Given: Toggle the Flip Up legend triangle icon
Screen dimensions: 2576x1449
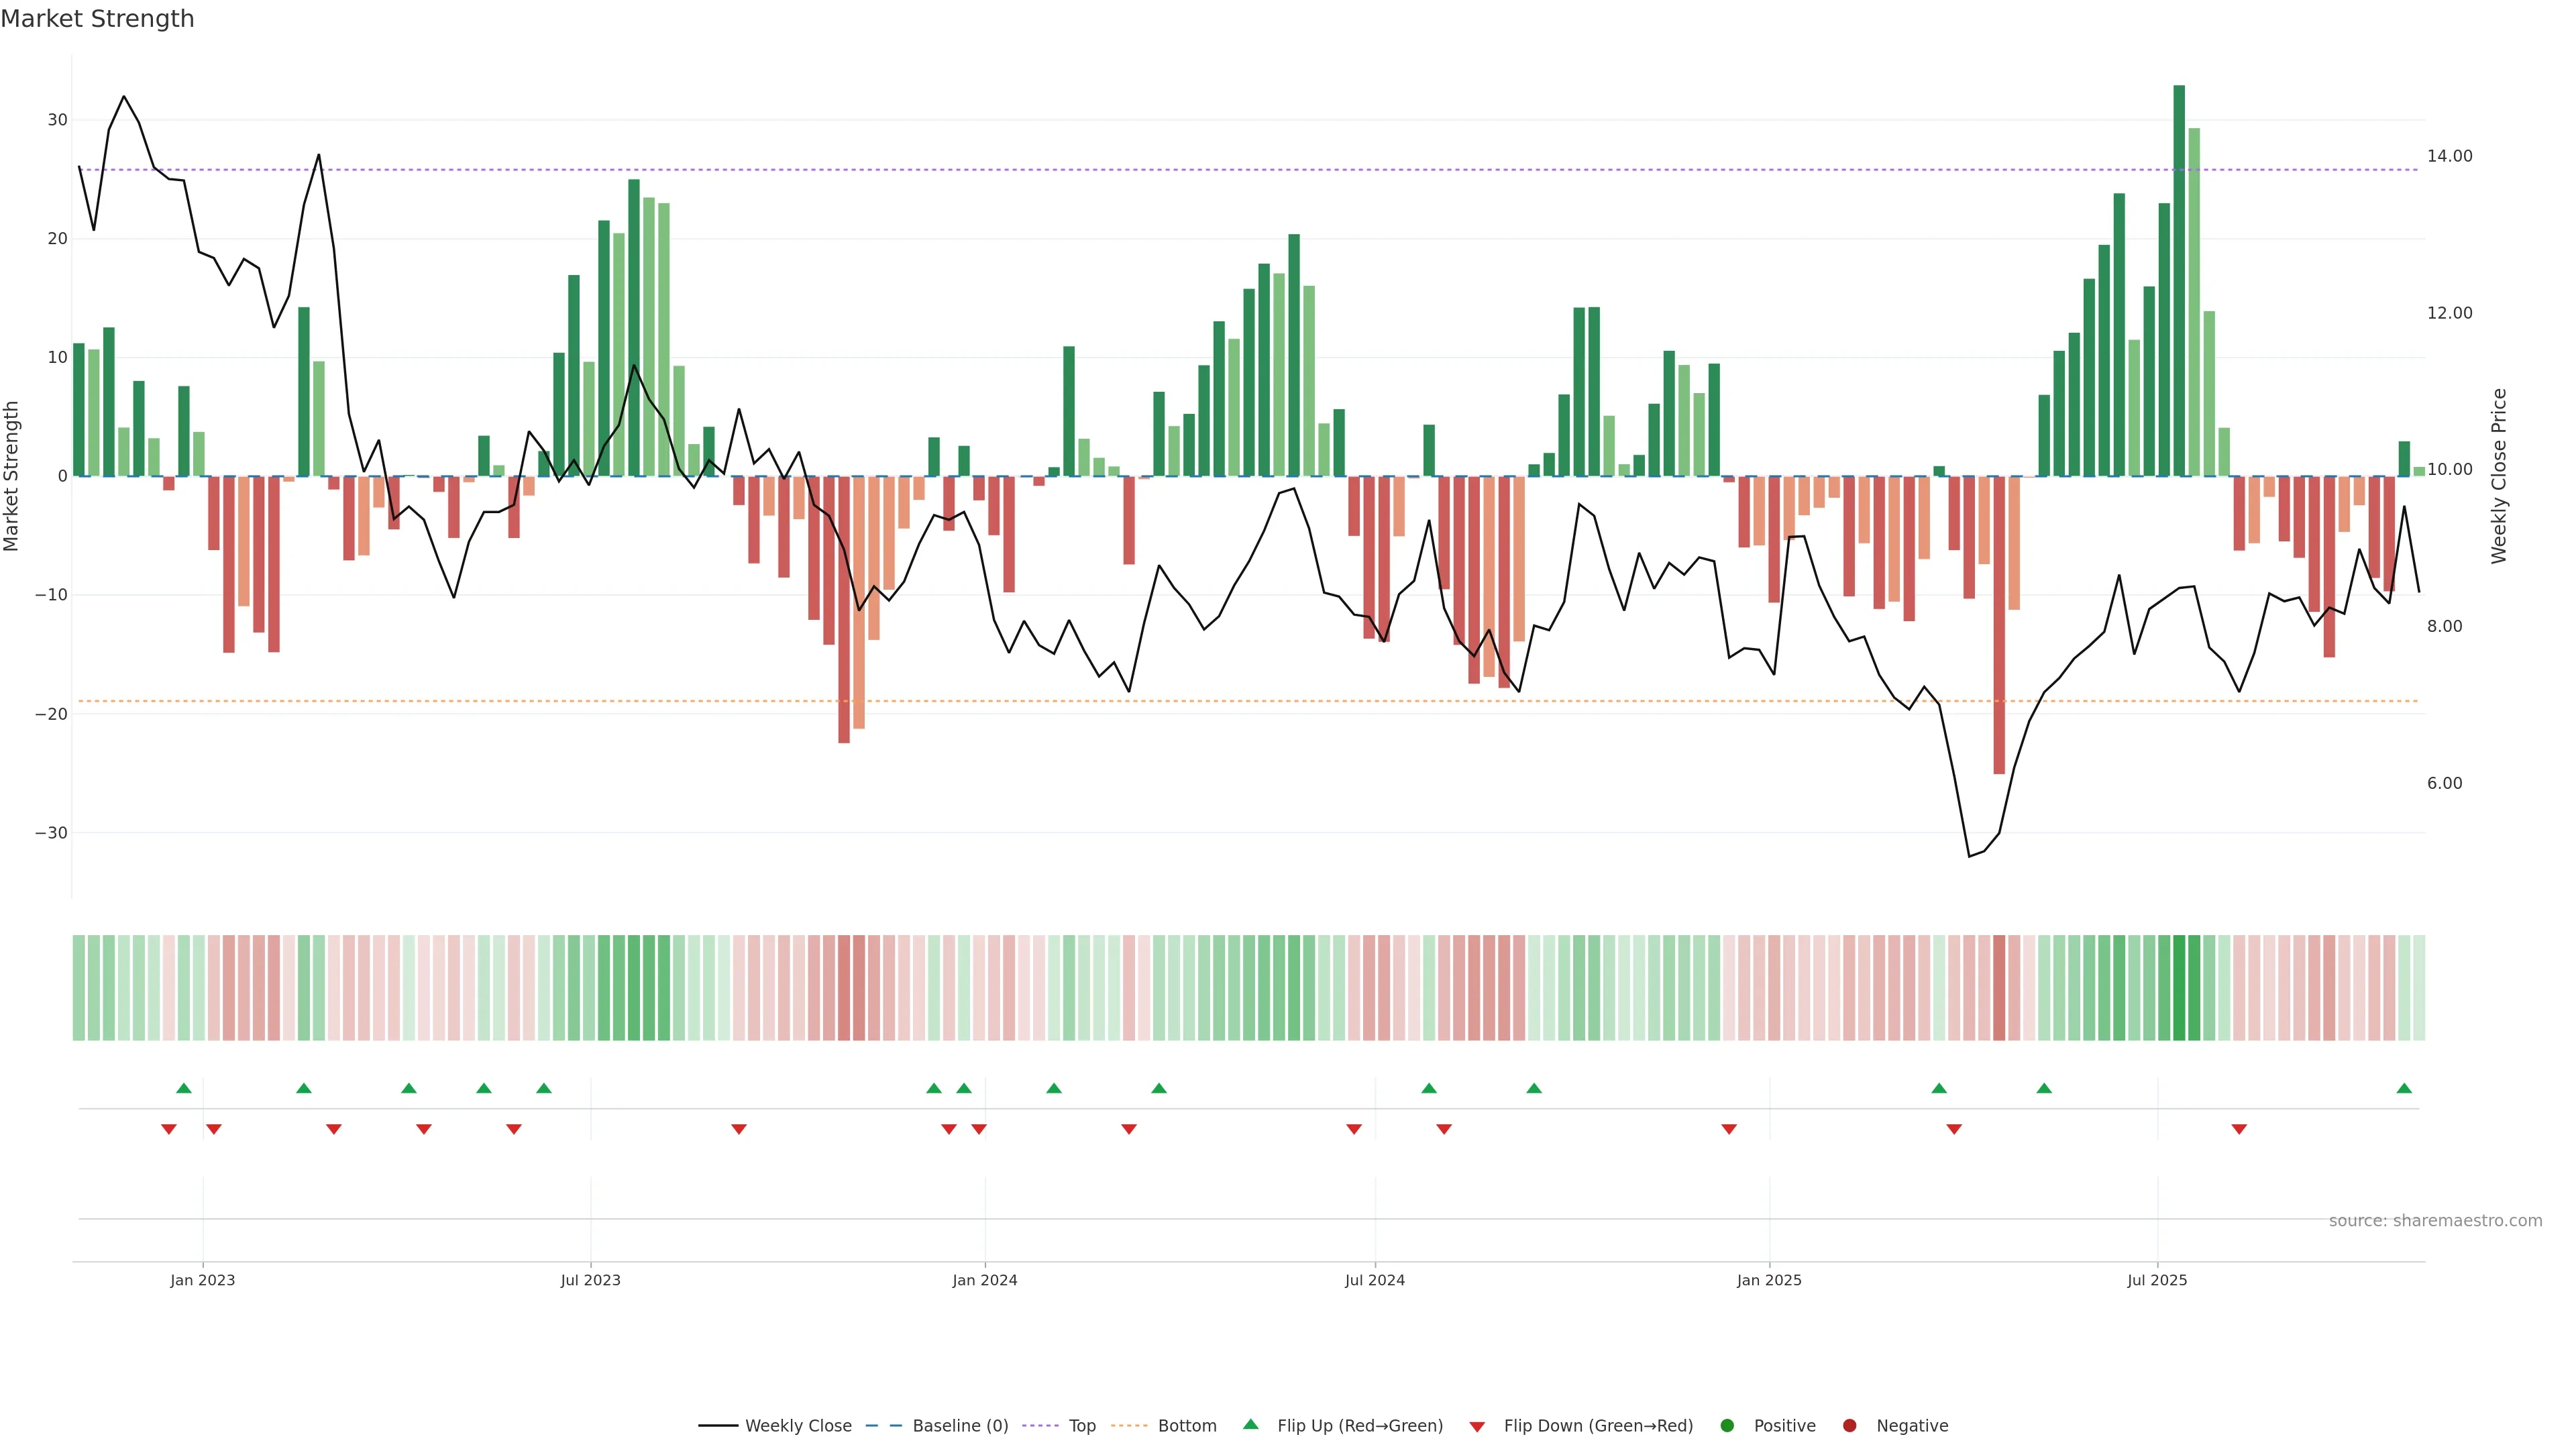Looking at the screenshot, I should 1250,1425.
